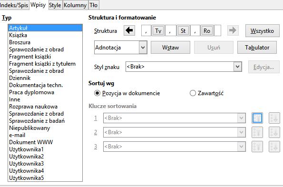The image size is (283, 187).
Task: Switch to the Style tab
Action: pos(55,5)
